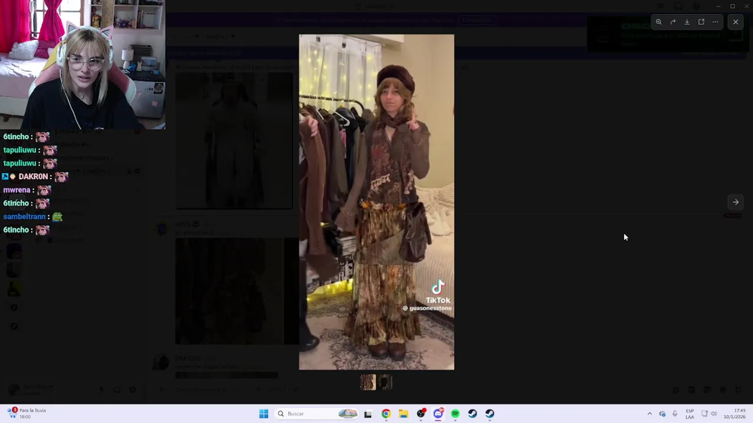The height and width of the screenshot is (423, 753).
Task: Zoom in on the opened image
Action: click(x=659, y=22)
